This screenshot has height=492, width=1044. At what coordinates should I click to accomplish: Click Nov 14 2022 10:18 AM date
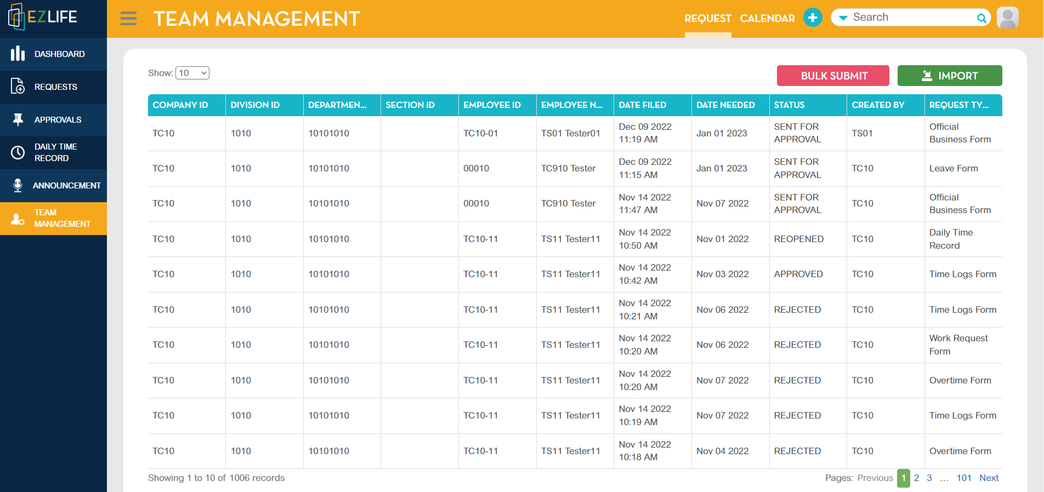click(x=645, y=451)
